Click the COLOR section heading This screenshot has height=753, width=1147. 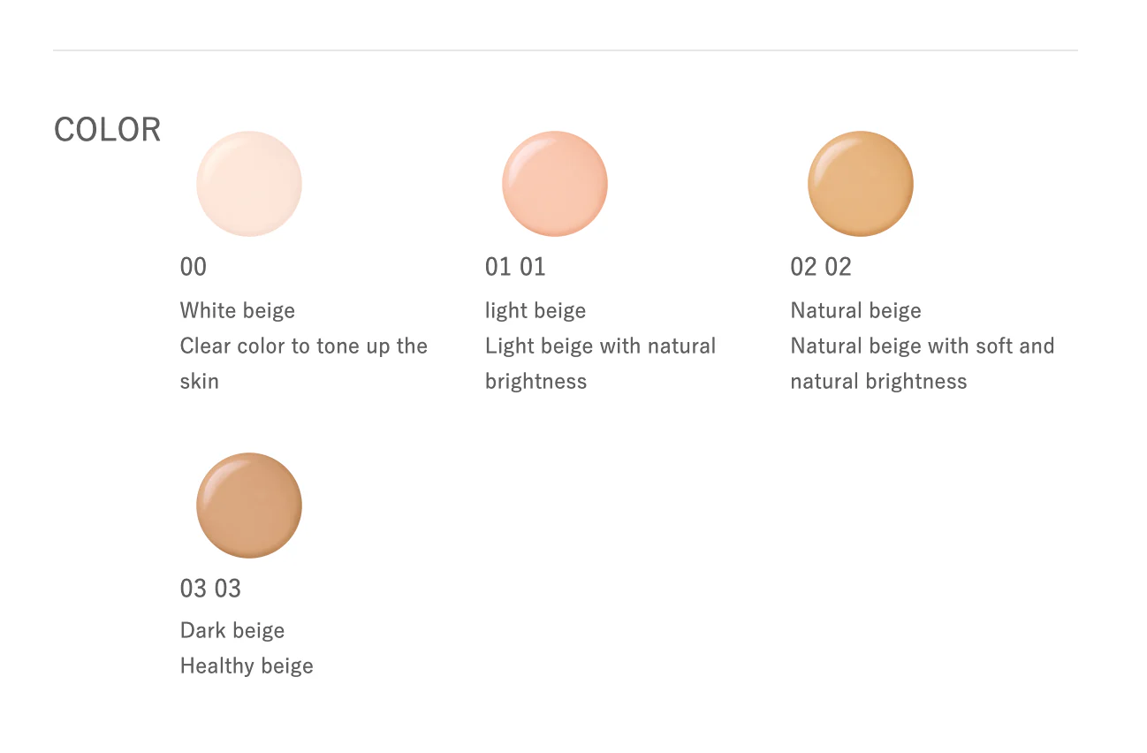(x=108, y=130)
